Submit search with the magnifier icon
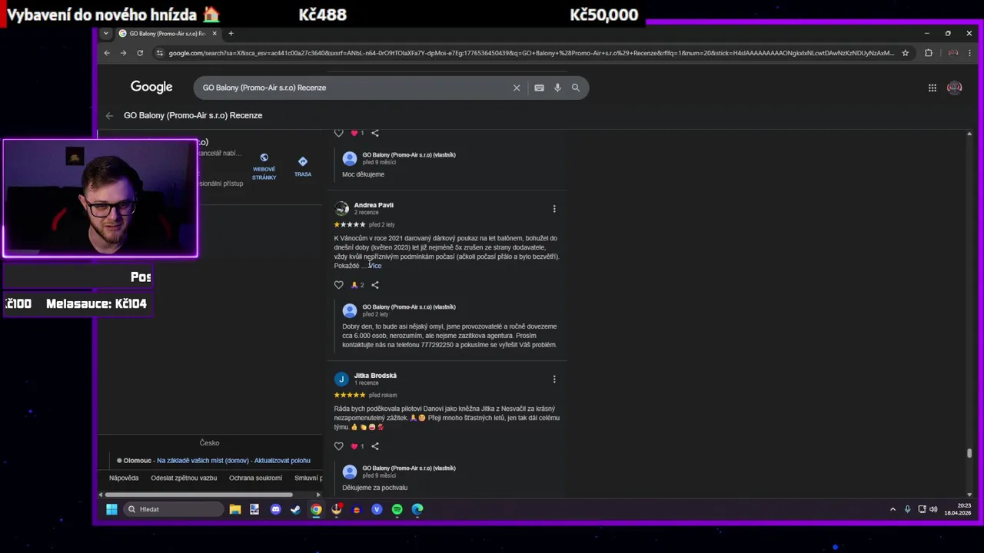The image size is (984, 553). click(576, 88)
